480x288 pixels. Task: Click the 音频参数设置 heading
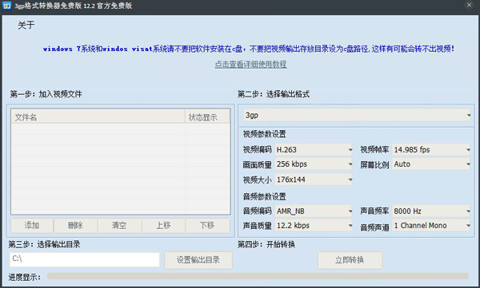[x=265, y=196]
